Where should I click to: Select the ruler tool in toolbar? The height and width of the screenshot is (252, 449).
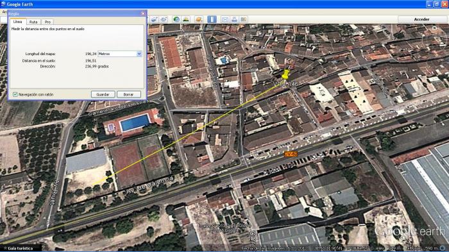212,19
